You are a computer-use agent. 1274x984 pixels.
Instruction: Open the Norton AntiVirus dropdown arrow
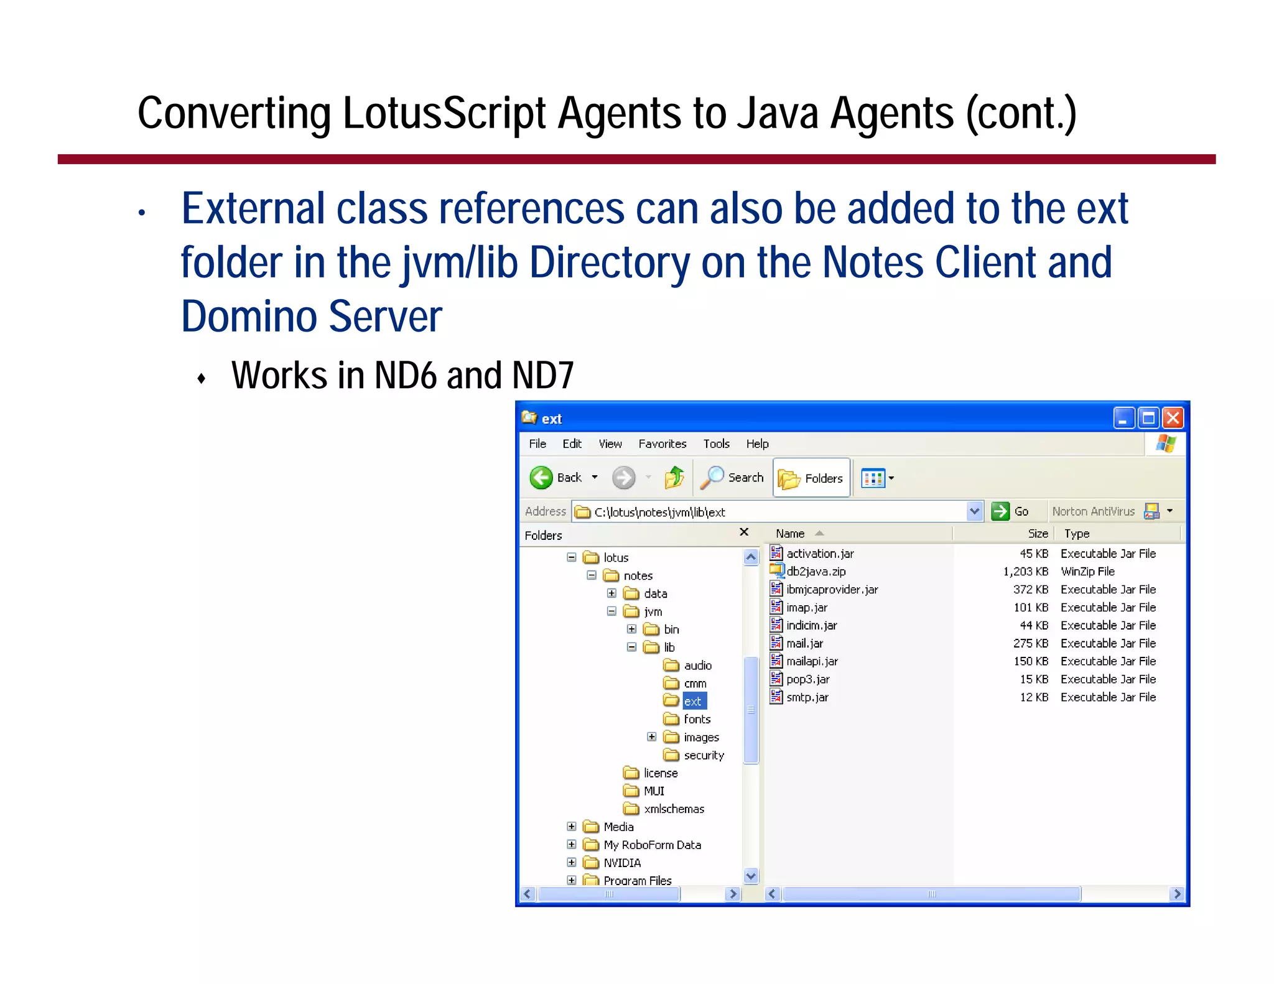point(1170,511)
